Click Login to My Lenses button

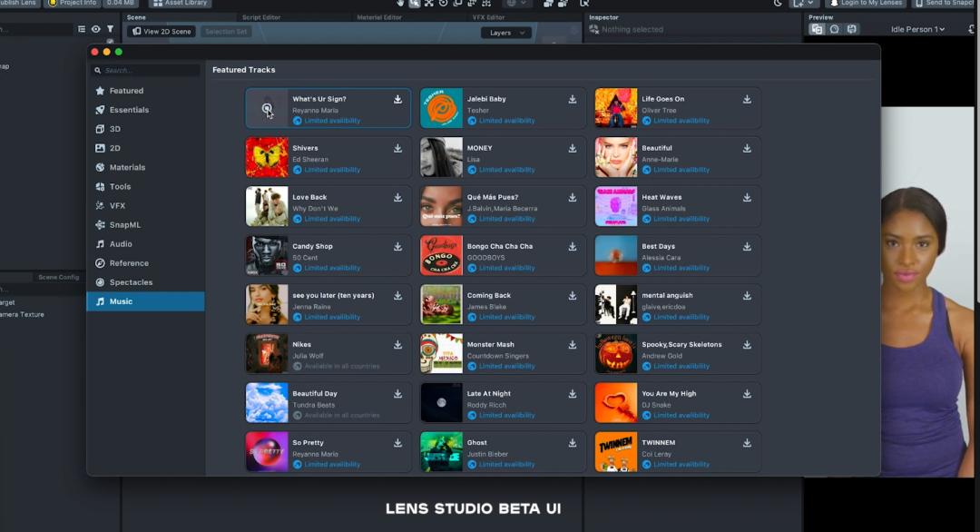pos(867,3)
